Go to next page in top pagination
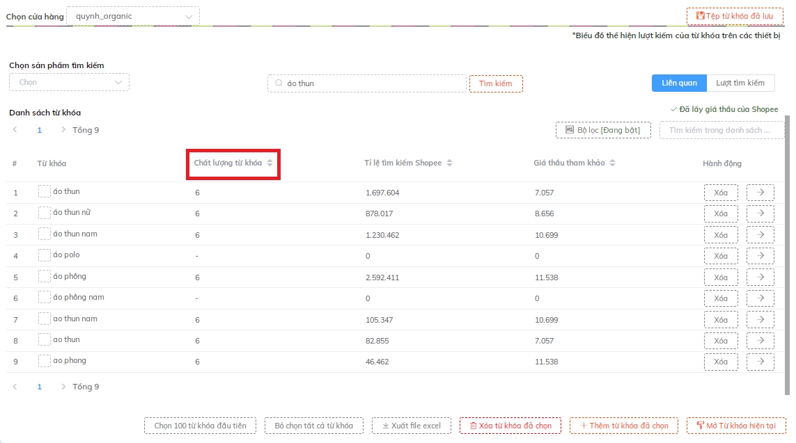The height and width of the screenshot is (443, 796). click(63, 129)
